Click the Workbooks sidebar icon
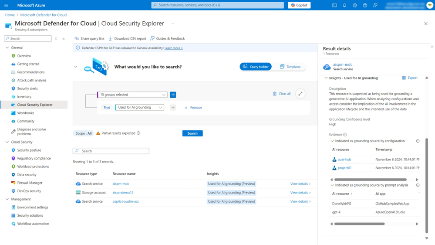 pyautogui.click(x=13, y=113)
